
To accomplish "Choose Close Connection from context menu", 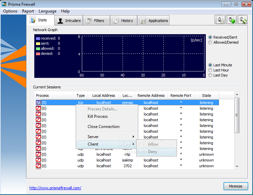I will [107, 127].
